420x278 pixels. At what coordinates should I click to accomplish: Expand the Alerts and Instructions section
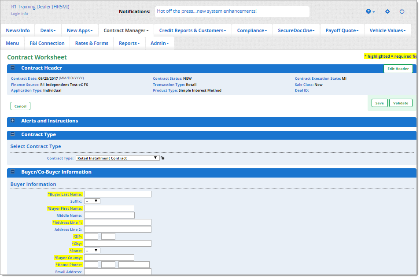pyautogui.click(x=13, y=120)
